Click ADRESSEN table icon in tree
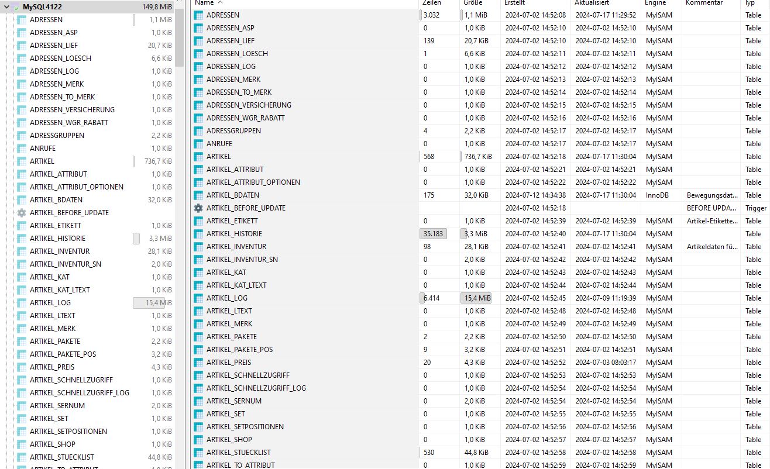 pyautogui.click(x=22, y=20)
